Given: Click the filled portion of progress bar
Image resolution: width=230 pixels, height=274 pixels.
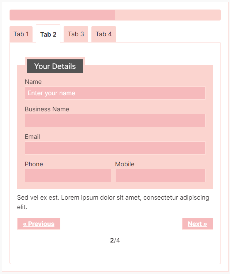Looking at the screenshot, I should pos(63,15).
